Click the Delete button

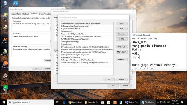(x=122, y=39)
